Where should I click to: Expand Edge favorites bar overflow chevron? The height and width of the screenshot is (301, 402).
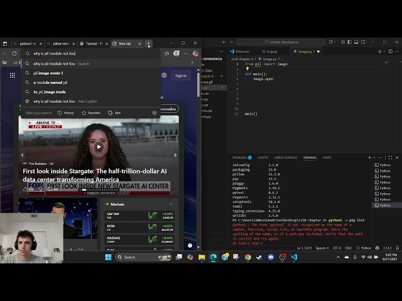[192, 63]
